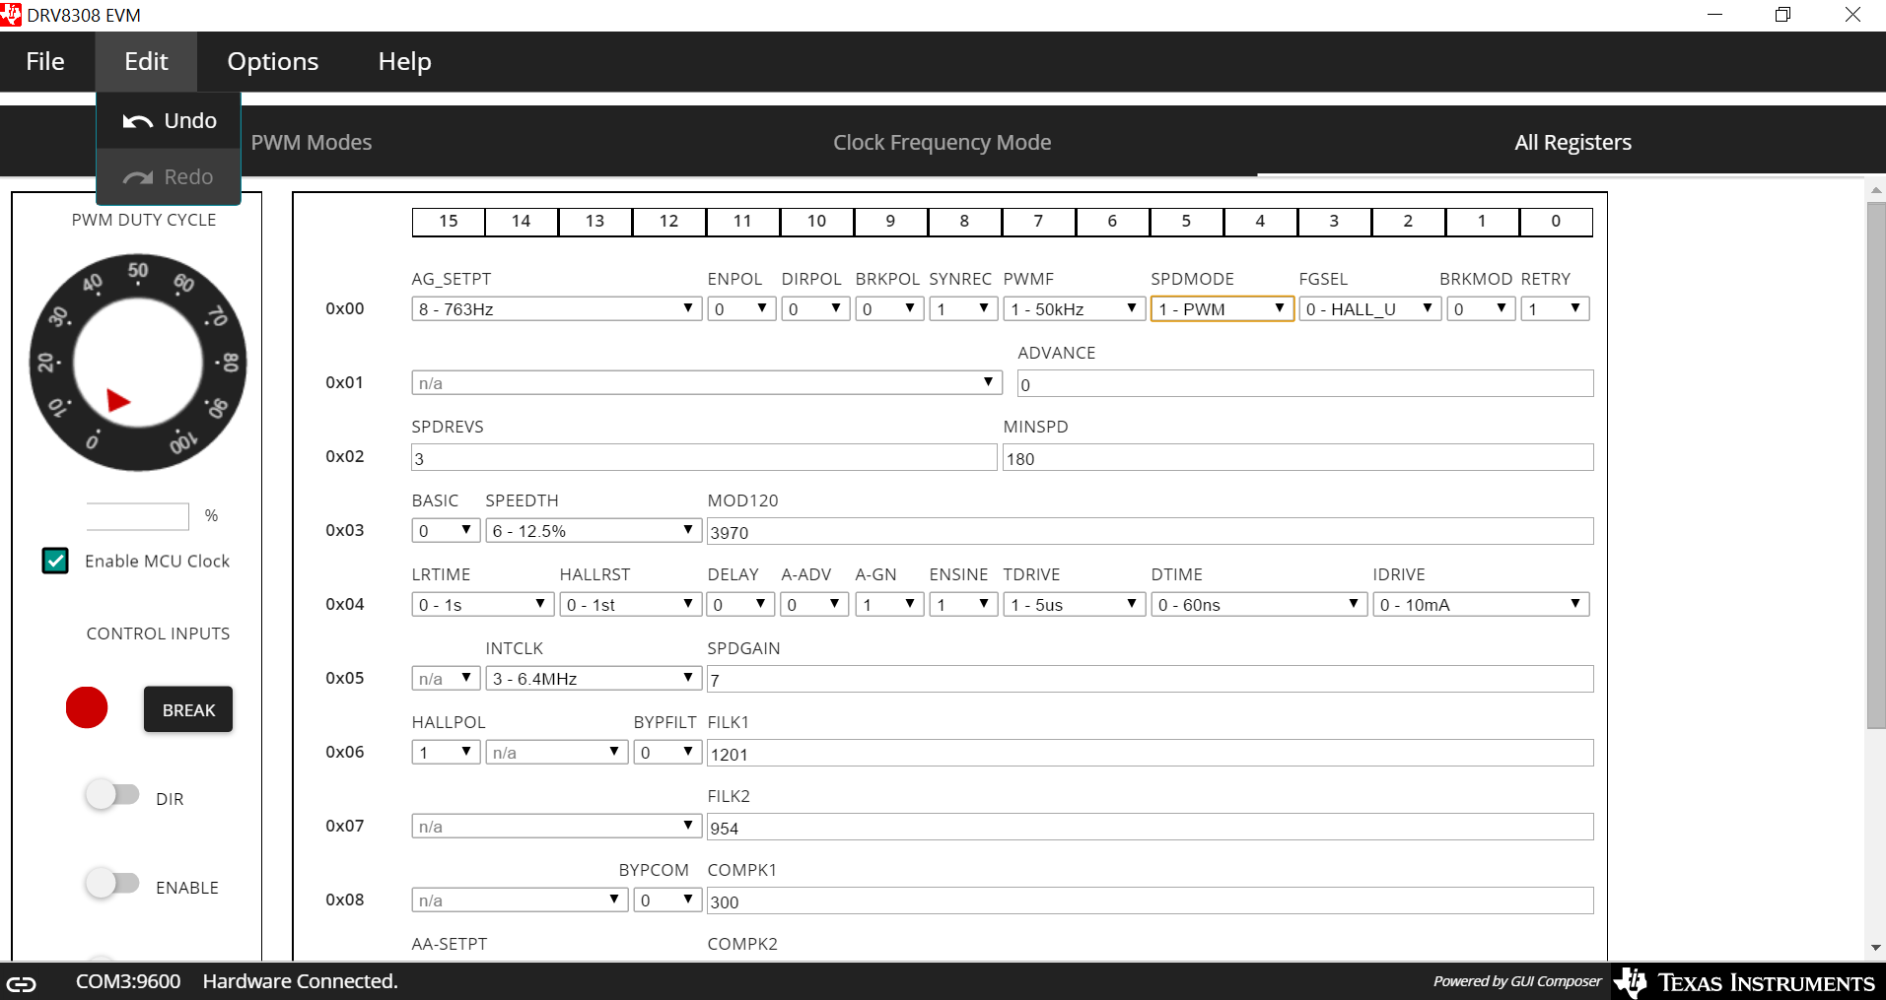Click the COM3:9600 port status text
This screenshot has width=1886, height=1000.
pyautogui.click(x=128, y=981)
